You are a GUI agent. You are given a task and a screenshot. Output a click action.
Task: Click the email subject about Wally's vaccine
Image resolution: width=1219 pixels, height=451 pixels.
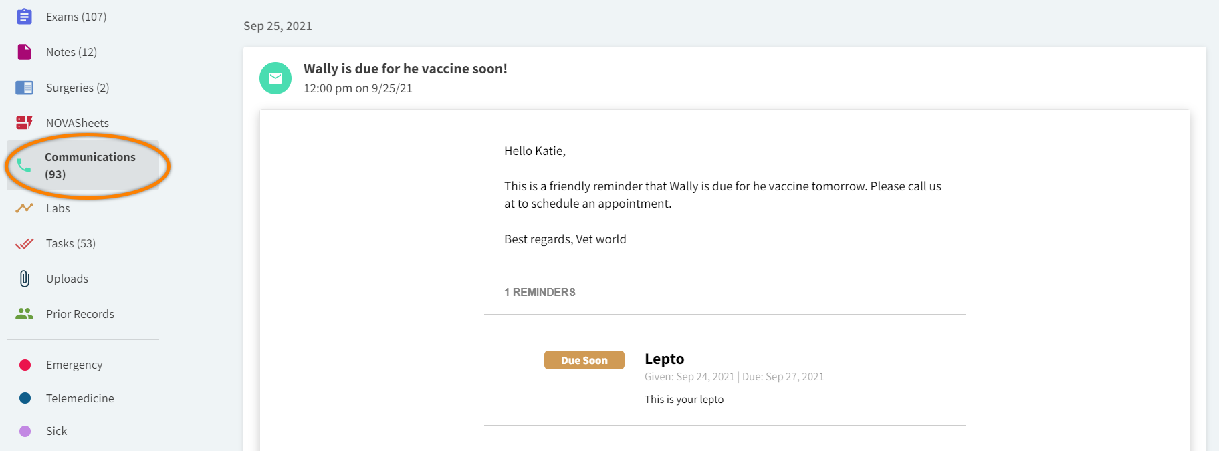(x=405, y=69)
